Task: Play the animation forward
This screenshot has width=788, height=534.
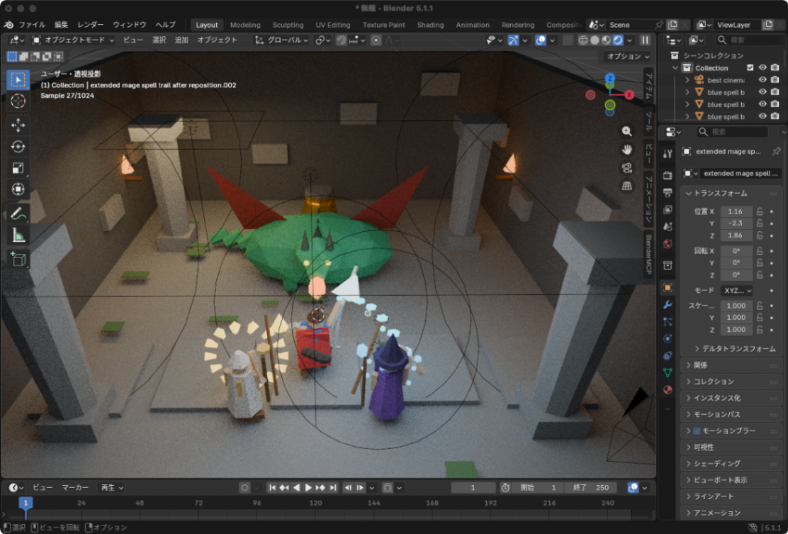Action: 308,488
